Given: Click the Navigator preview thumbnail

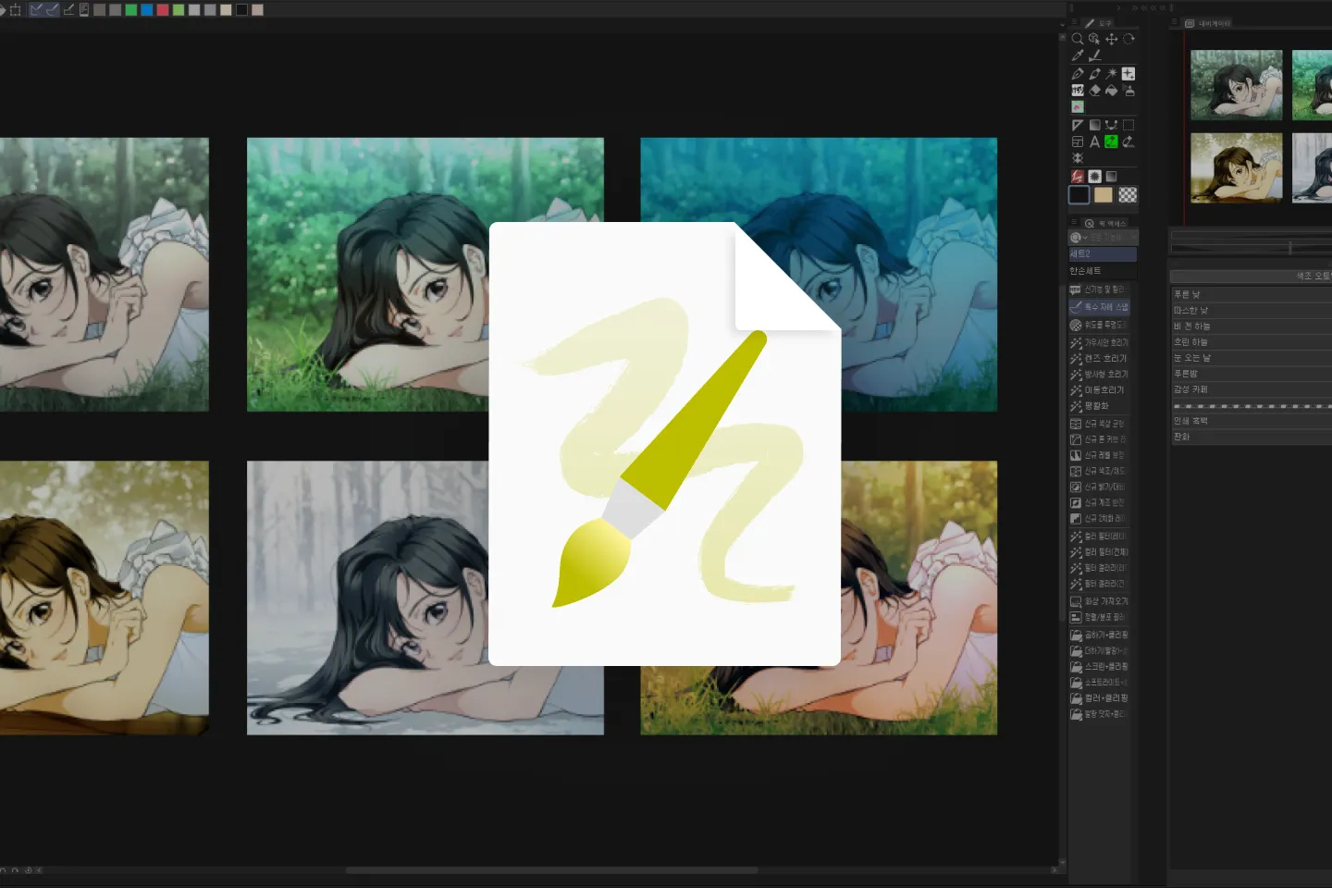Looking at the screenshot, I should coord(1260,126).
